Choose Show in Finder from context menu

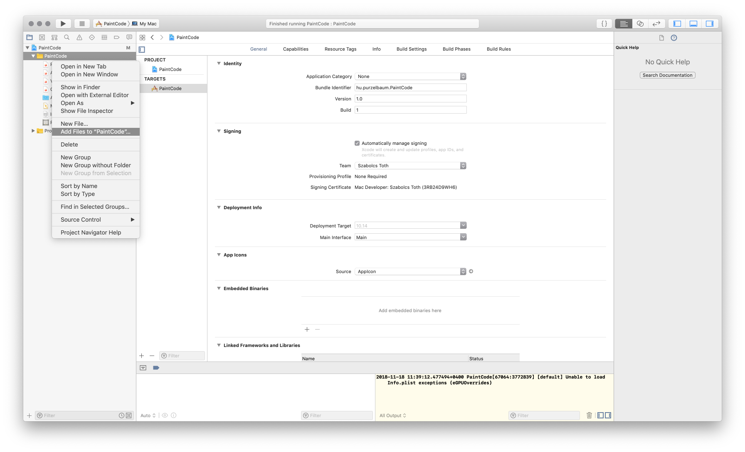click(96, 87)
